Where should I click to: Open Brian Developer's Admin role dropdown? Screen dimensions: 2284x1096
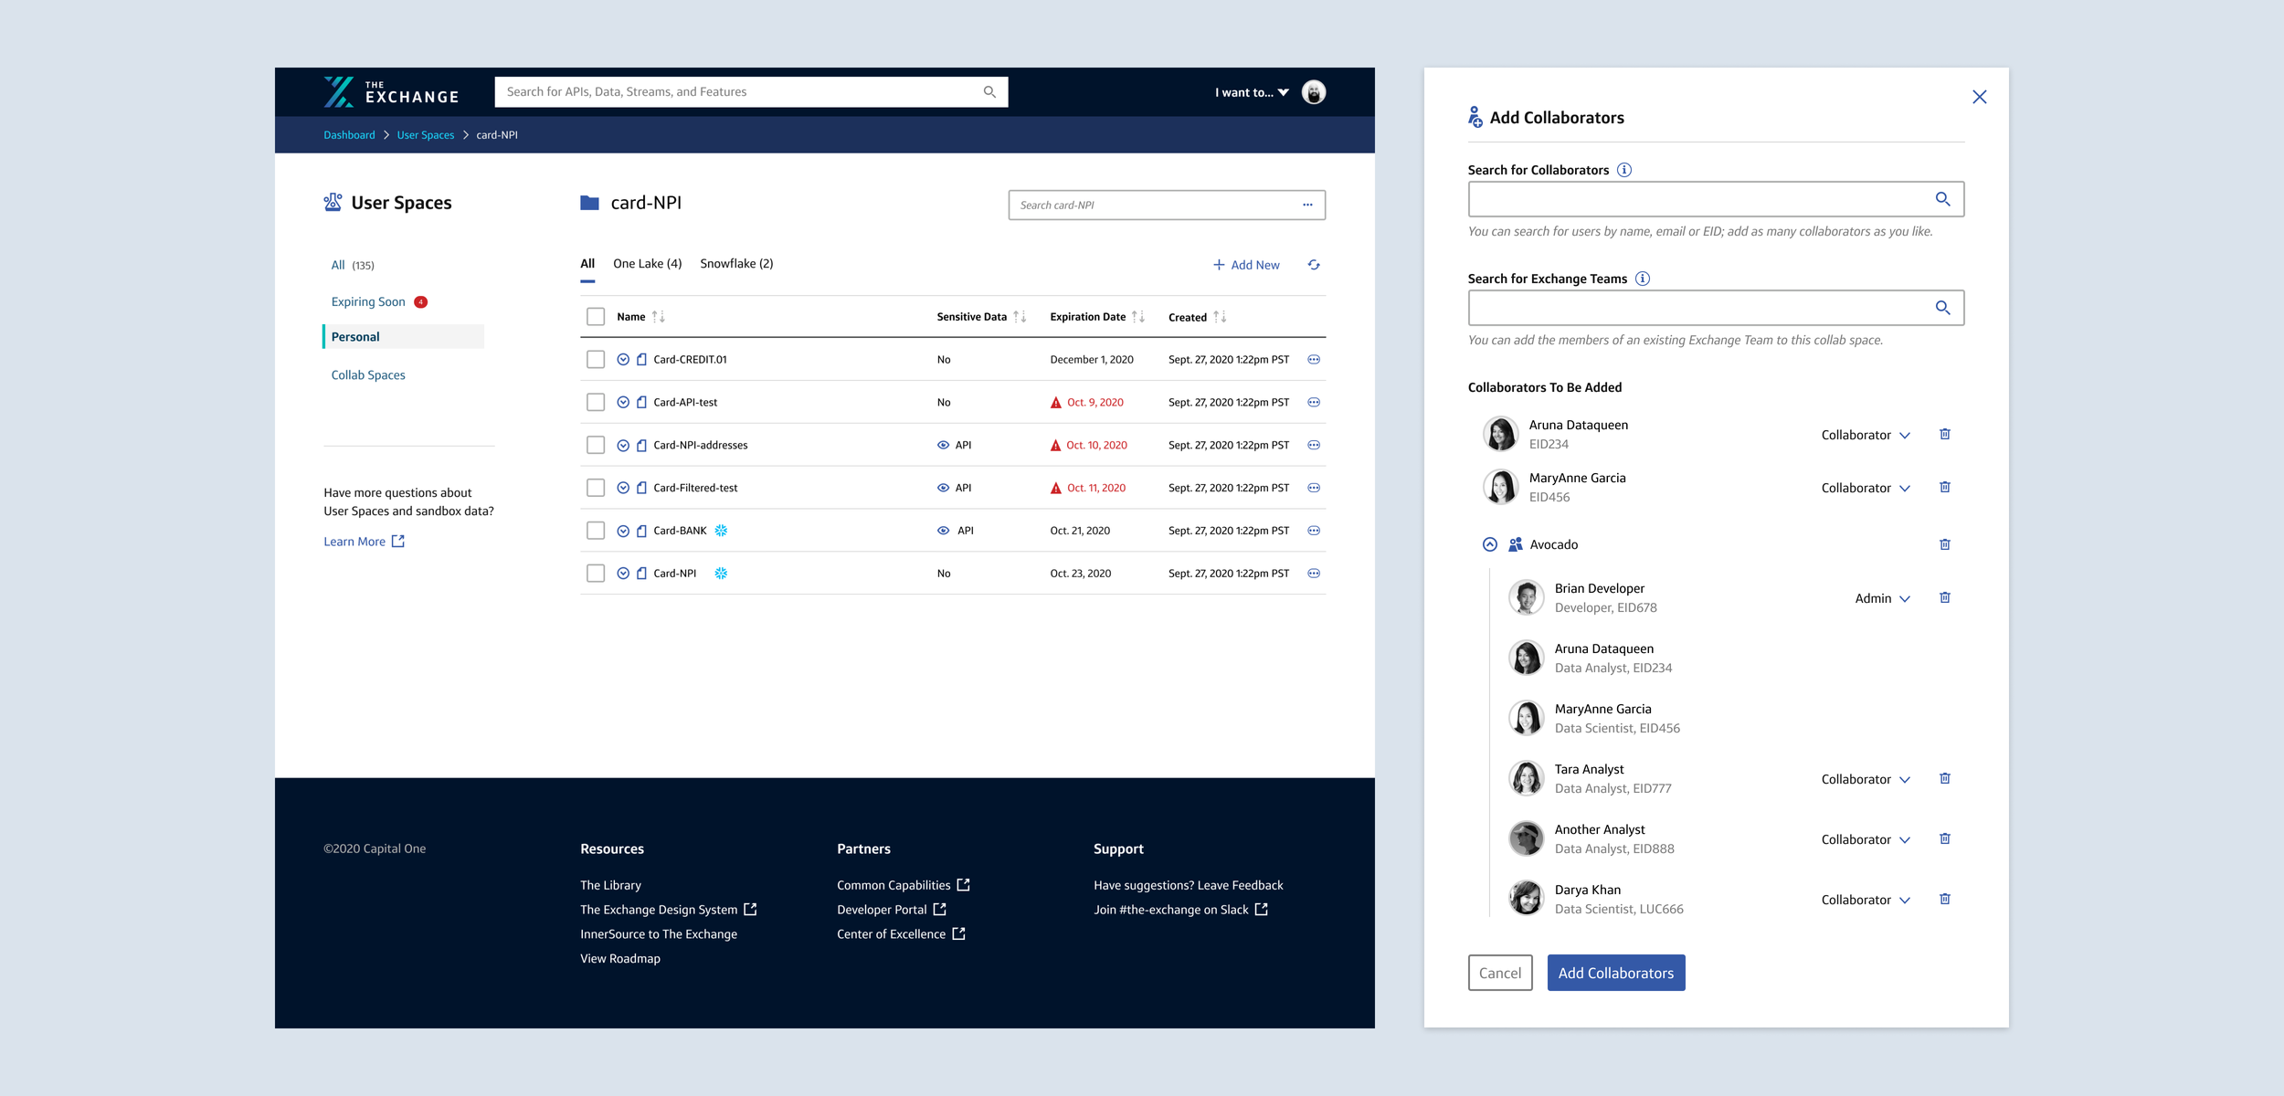click(x=1882, y=599)
